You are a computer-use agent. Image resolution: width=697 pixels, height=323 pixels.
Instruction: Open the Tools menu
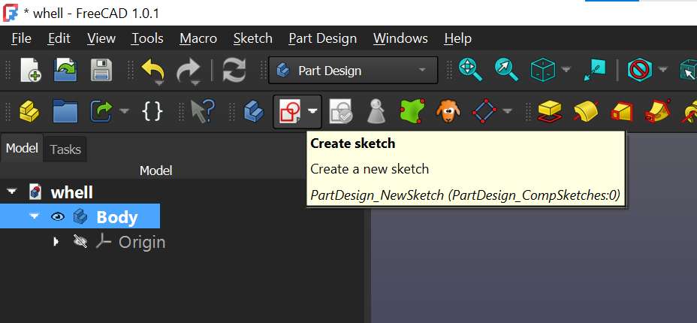[147, 38]
